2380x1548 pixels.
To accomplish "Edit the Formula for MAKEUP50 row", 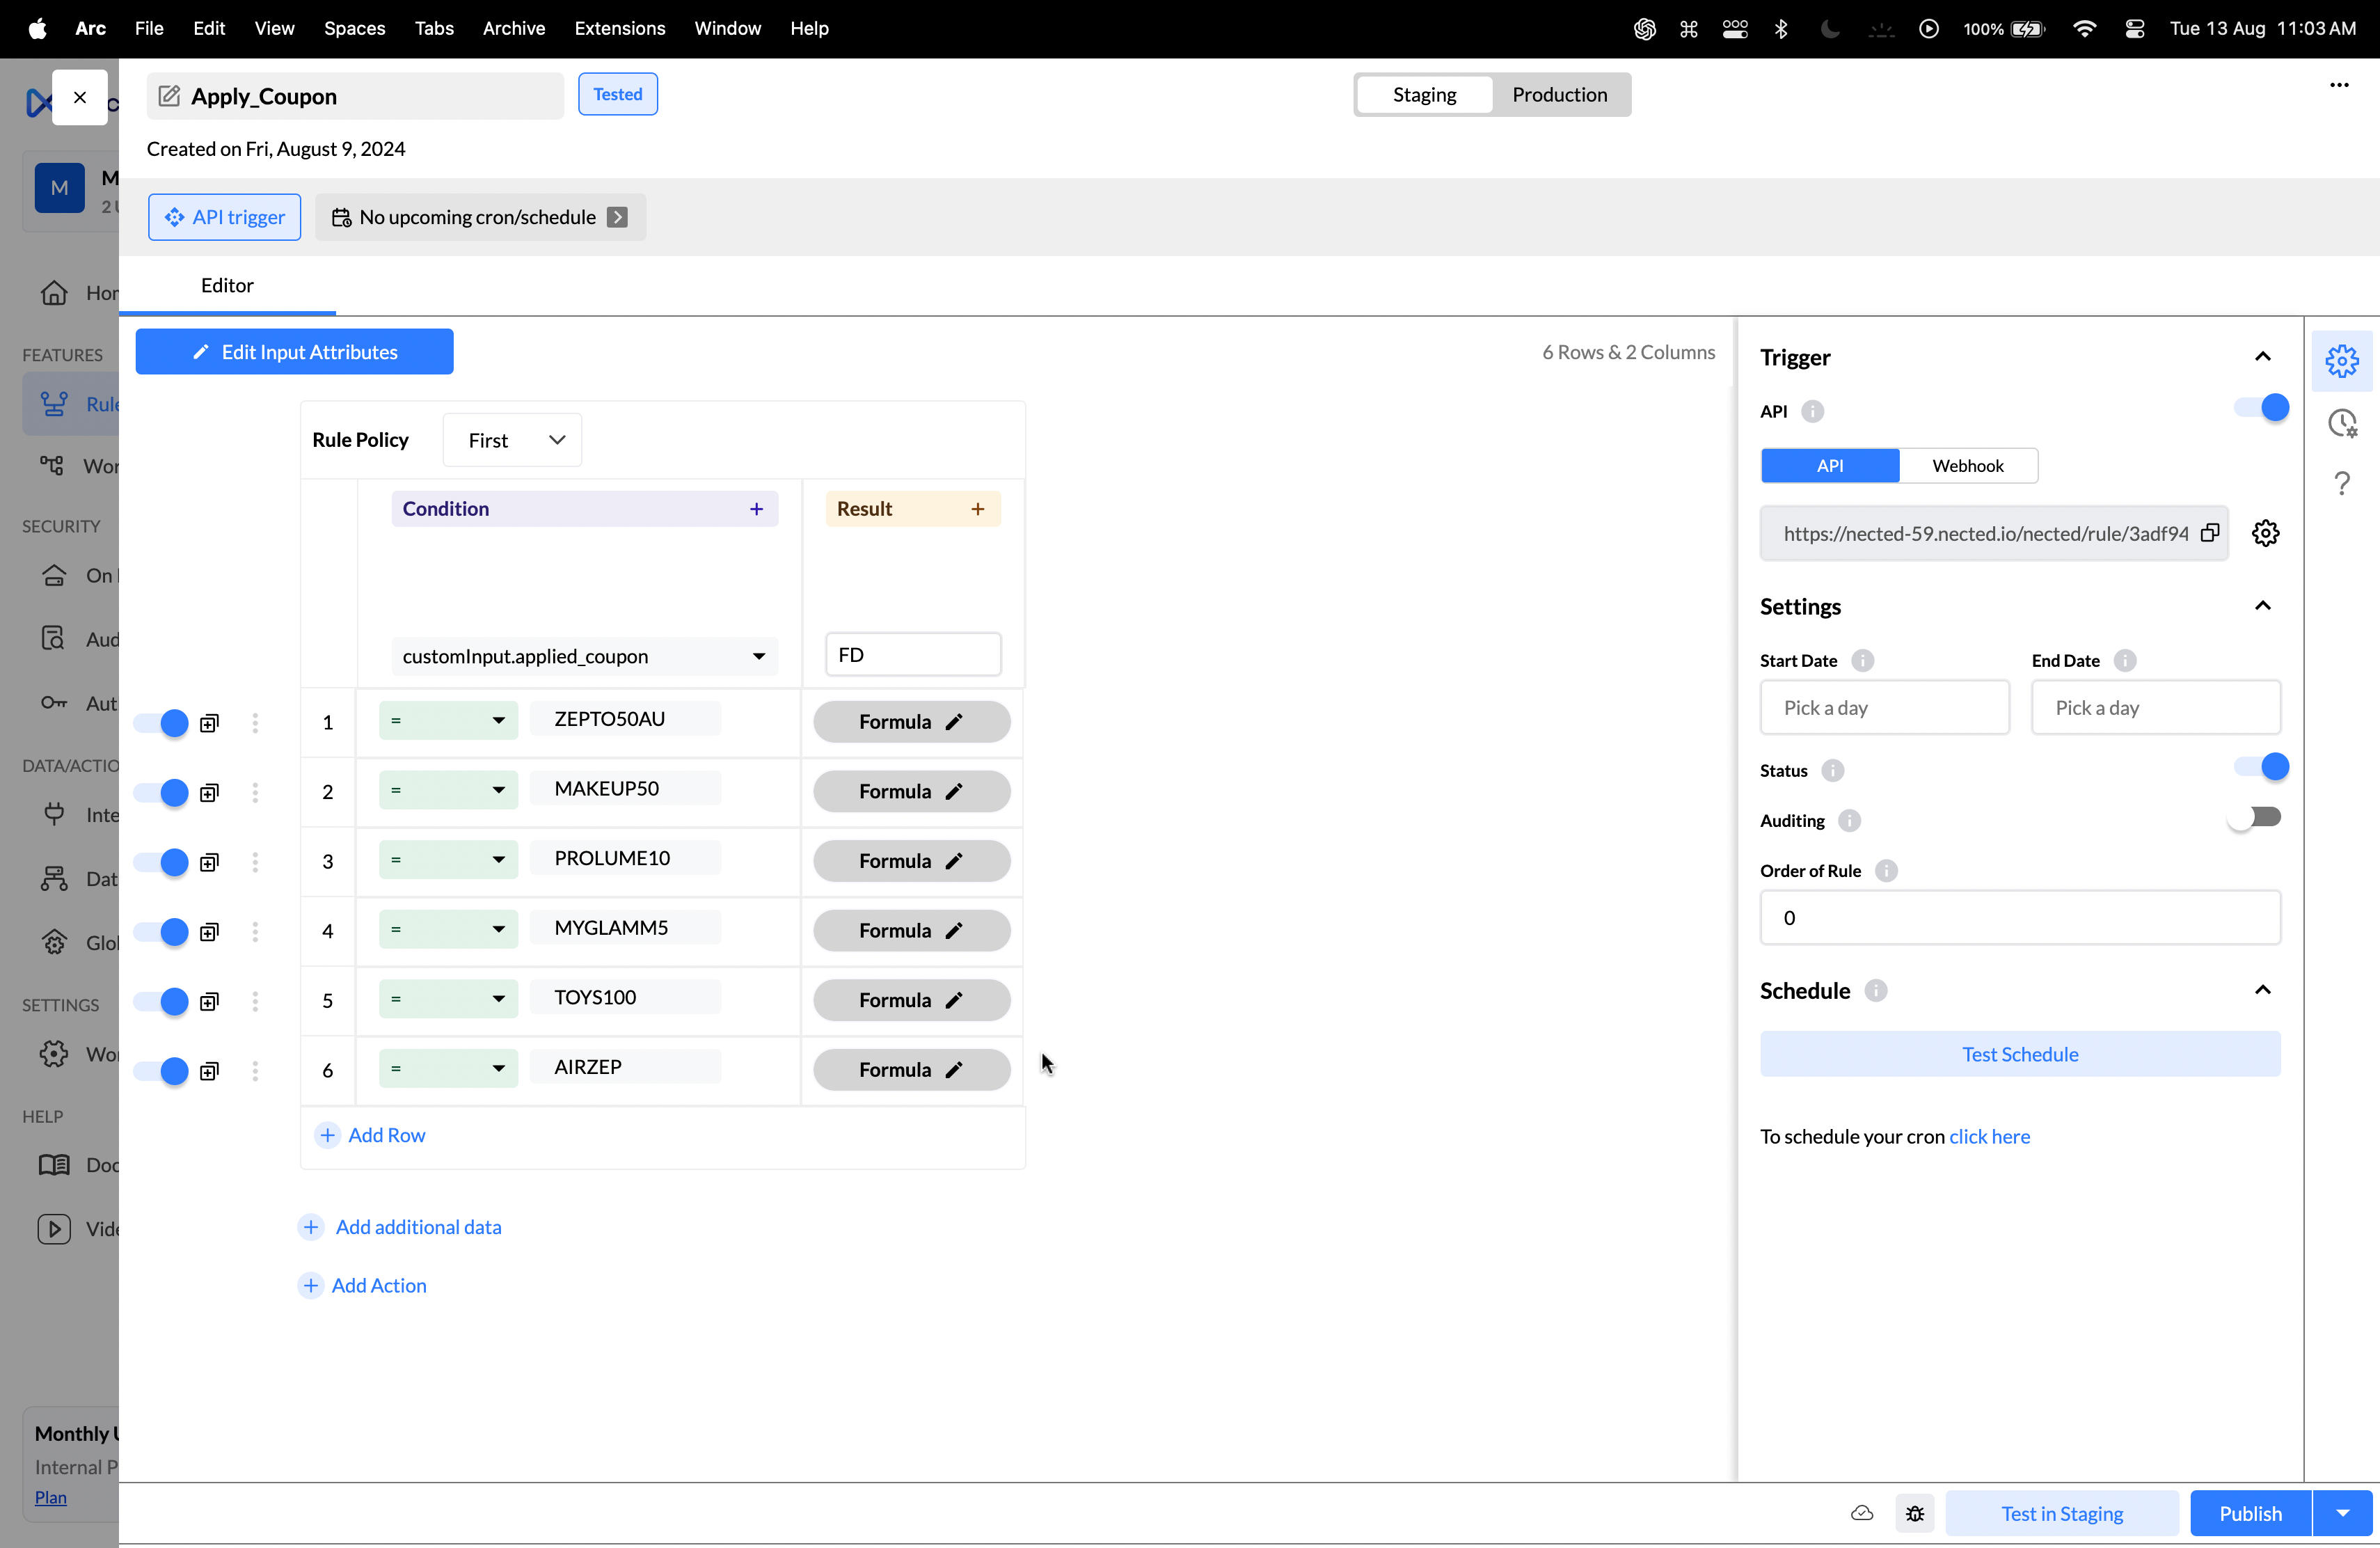I will pyautogui.click(x=911, y=791).
